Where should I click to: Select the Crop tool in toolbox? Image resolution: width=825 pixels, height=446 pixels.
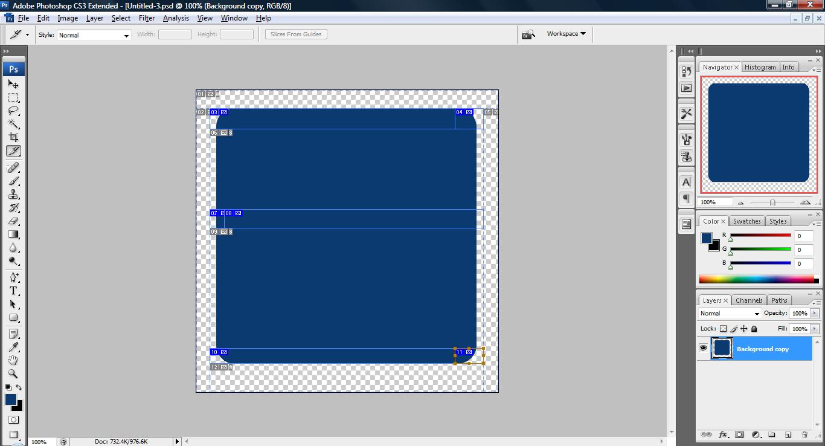pyautogui.click(x=13, y=137)
